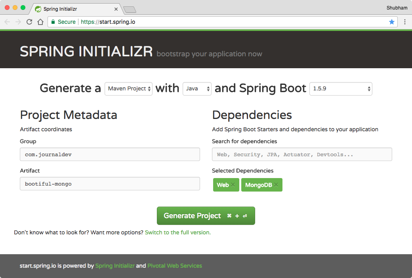Open Switch to the full version link
This screenshot has width=412, height=278.
click(177, 232)
